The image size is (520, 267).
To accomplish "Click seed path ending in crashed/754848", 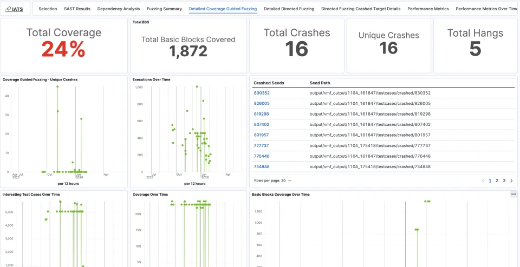I will click(370, 166).
